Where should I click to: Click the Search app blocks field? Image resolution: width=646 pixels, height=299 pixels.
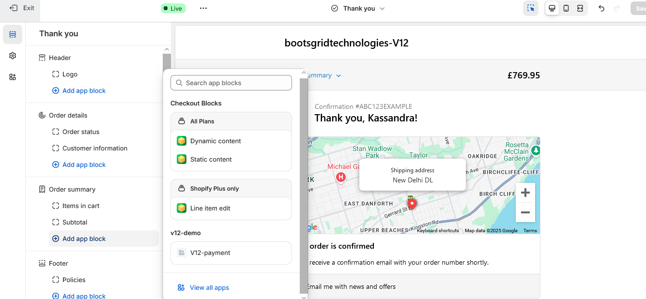231,83
